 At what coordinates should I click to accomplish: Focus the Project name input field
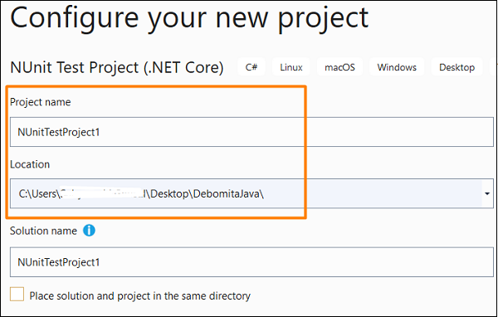point(251,132)
